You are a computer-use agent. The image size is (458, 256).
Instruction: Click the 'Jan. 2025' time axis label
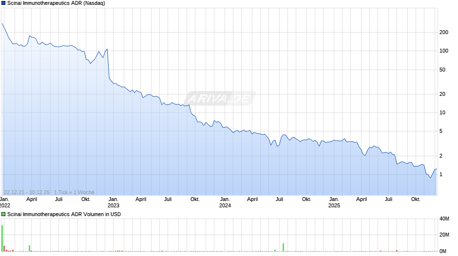334,202
